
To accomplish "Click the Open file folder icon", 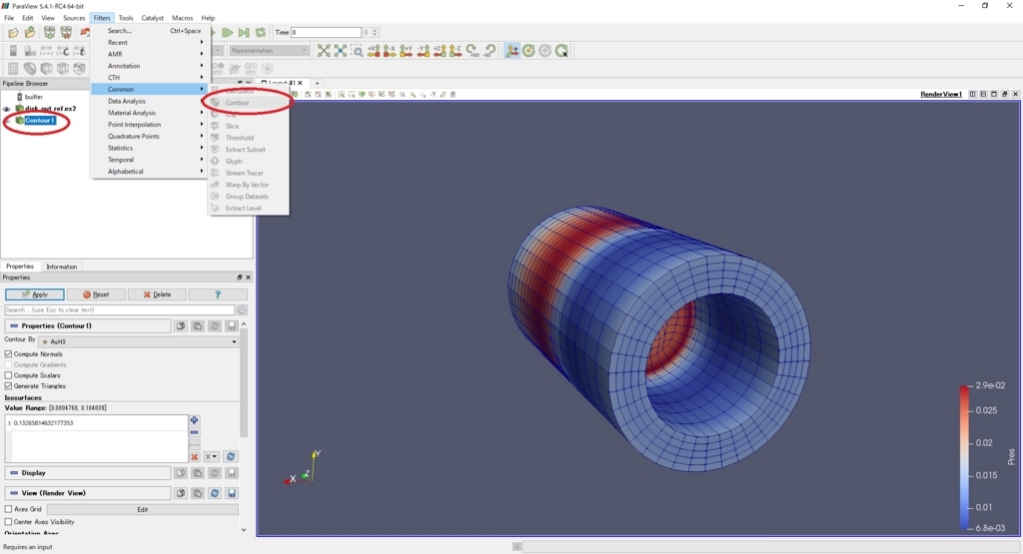I will 13,33.
